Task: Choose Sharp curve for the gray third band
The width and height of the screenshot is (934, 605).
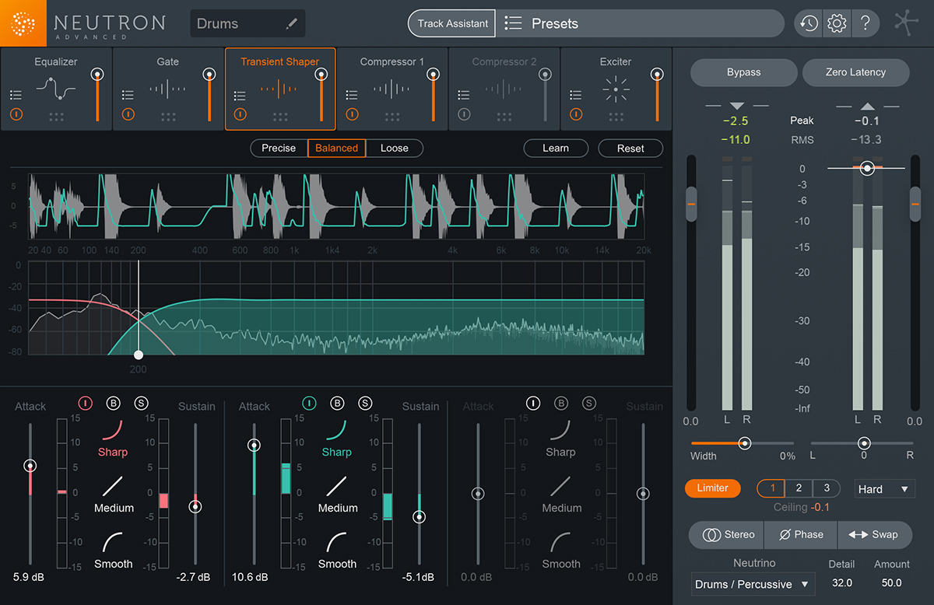Action: coord(560,438)
